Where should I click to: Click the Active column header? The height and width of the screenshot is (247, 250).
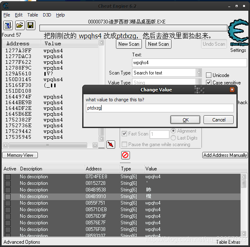tap(11, 169)
